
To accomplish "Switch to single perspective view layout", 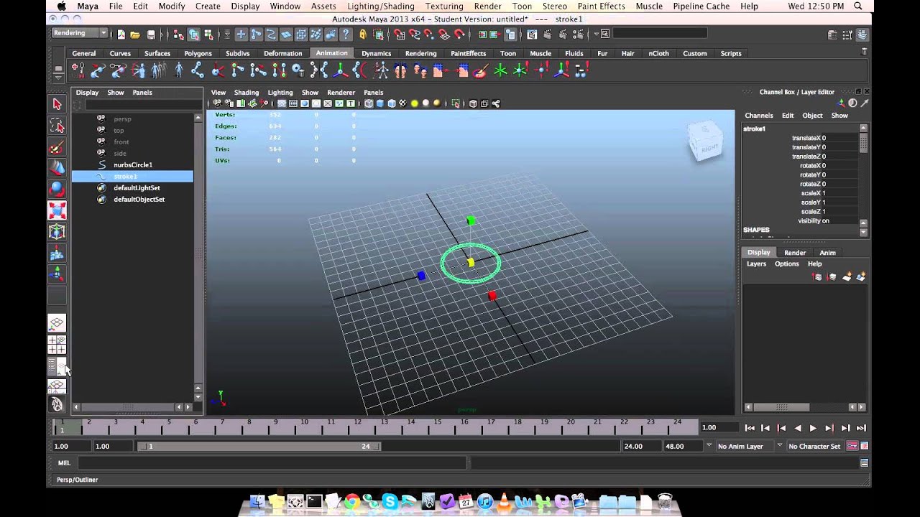I will point(57,324).
